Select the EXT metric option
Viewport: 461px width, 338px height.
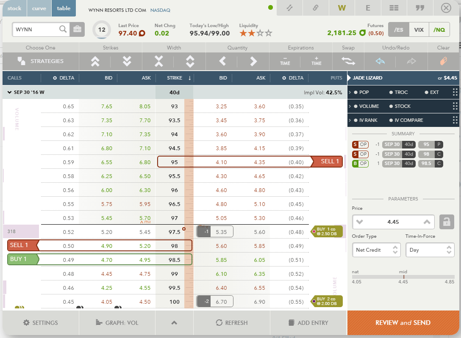coord(432,92)
